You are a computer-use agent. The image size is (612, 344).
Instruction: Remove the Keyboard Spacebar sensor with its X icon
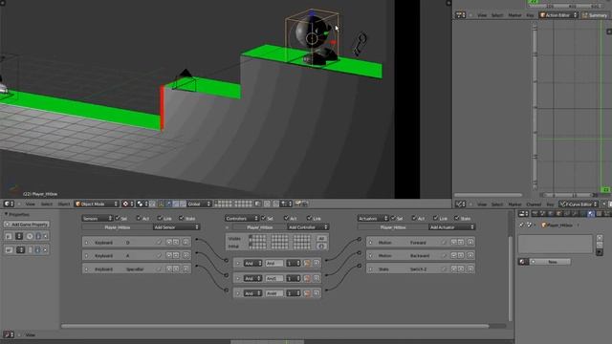[186, 269]
